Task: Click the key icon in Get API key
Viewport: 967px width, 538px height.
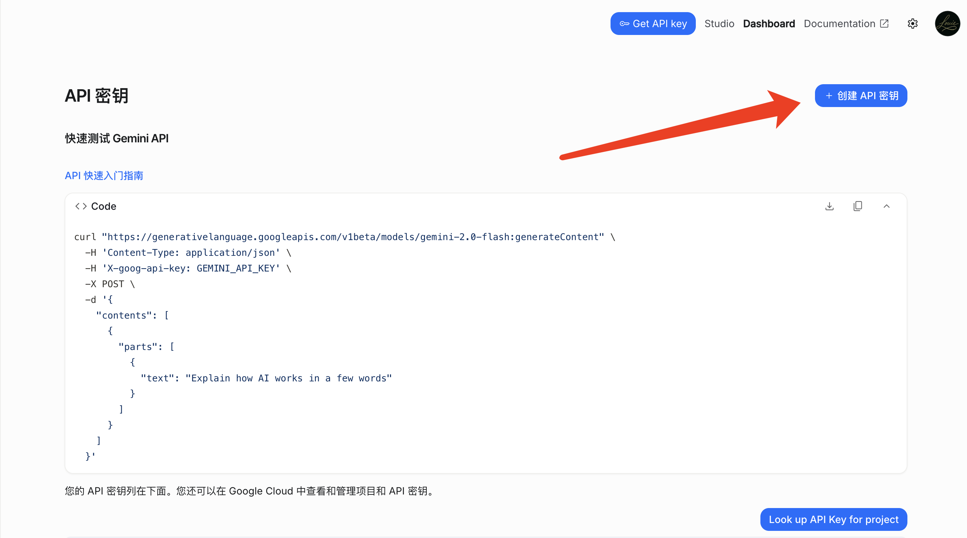Action: point(624,24)
